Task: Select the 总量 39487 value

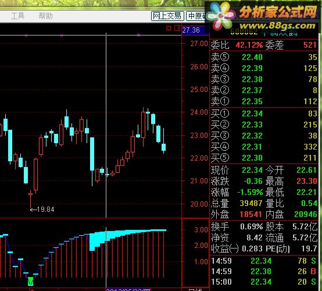Action: [x=251, y=204]
